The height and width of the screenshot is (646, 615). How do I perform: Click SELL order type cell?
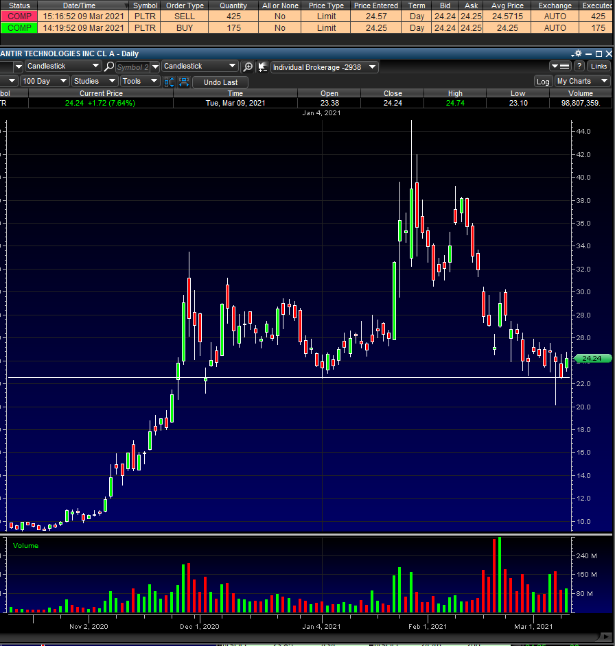coord(185,16)
